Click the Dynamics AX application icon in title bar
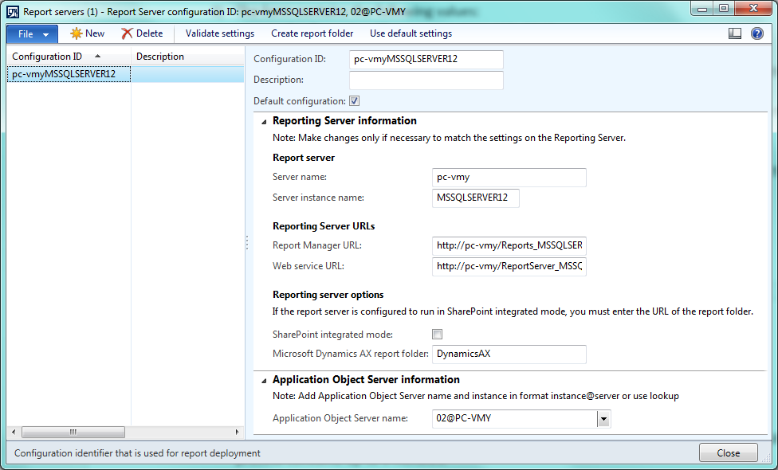The image size is (778, 470). click(x=13, y=11)
